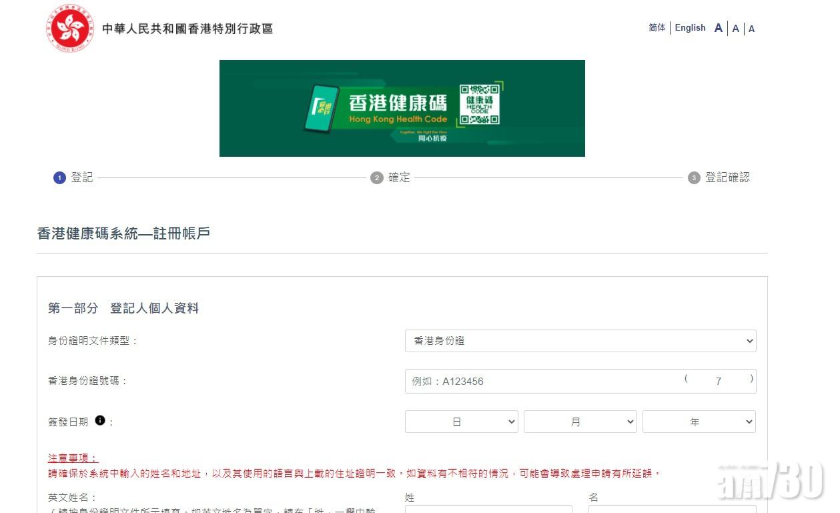
Task: Expand the 年 year dropdown
Action: coord(699,422)
